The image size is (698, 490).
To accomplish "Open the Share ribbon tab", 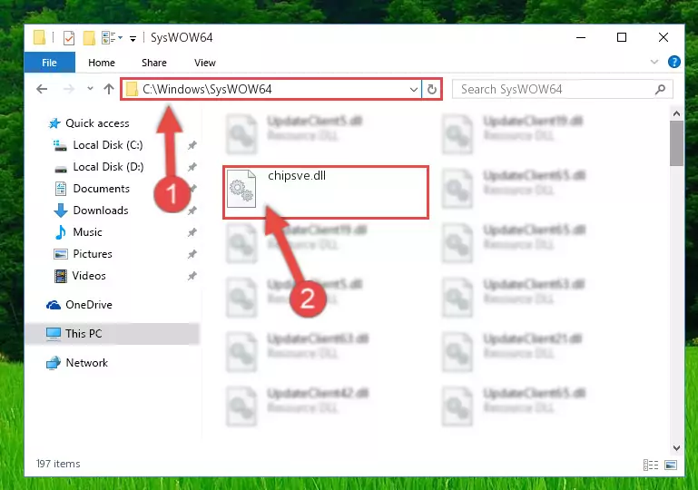I will [154, 63].
